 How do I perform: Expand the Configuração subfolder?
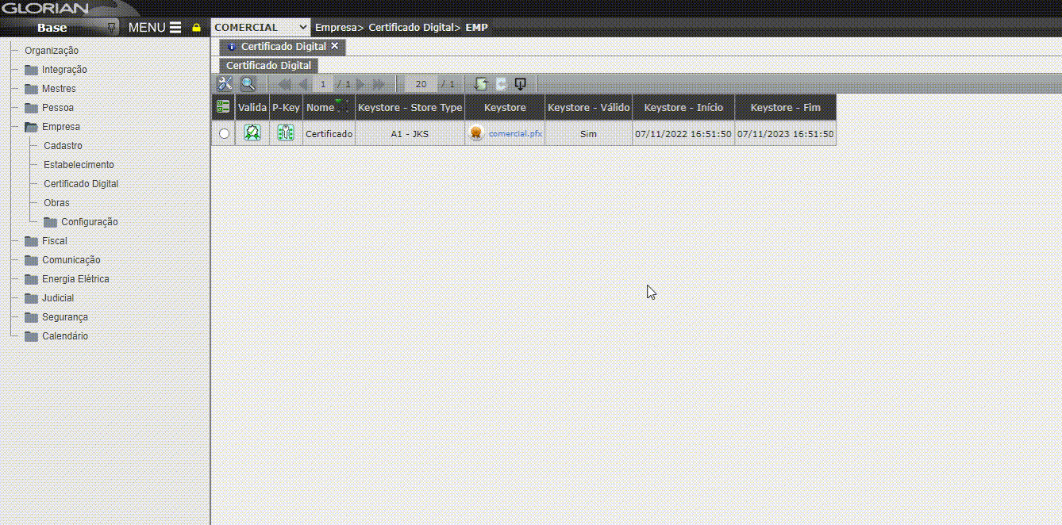pyautogui.click(x=51, y=222)
